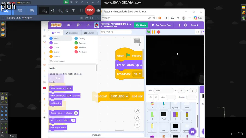Open color dropdown on 'change effect by' block
The height and width of the screenshot is (138, 246).
[61, 113]
